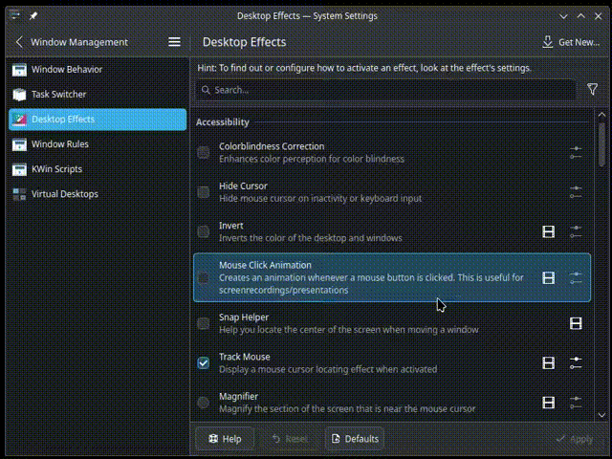612x459 pixels.
Task: Click Task Switcher sidebar icon
Action: (x=19, y=95)
